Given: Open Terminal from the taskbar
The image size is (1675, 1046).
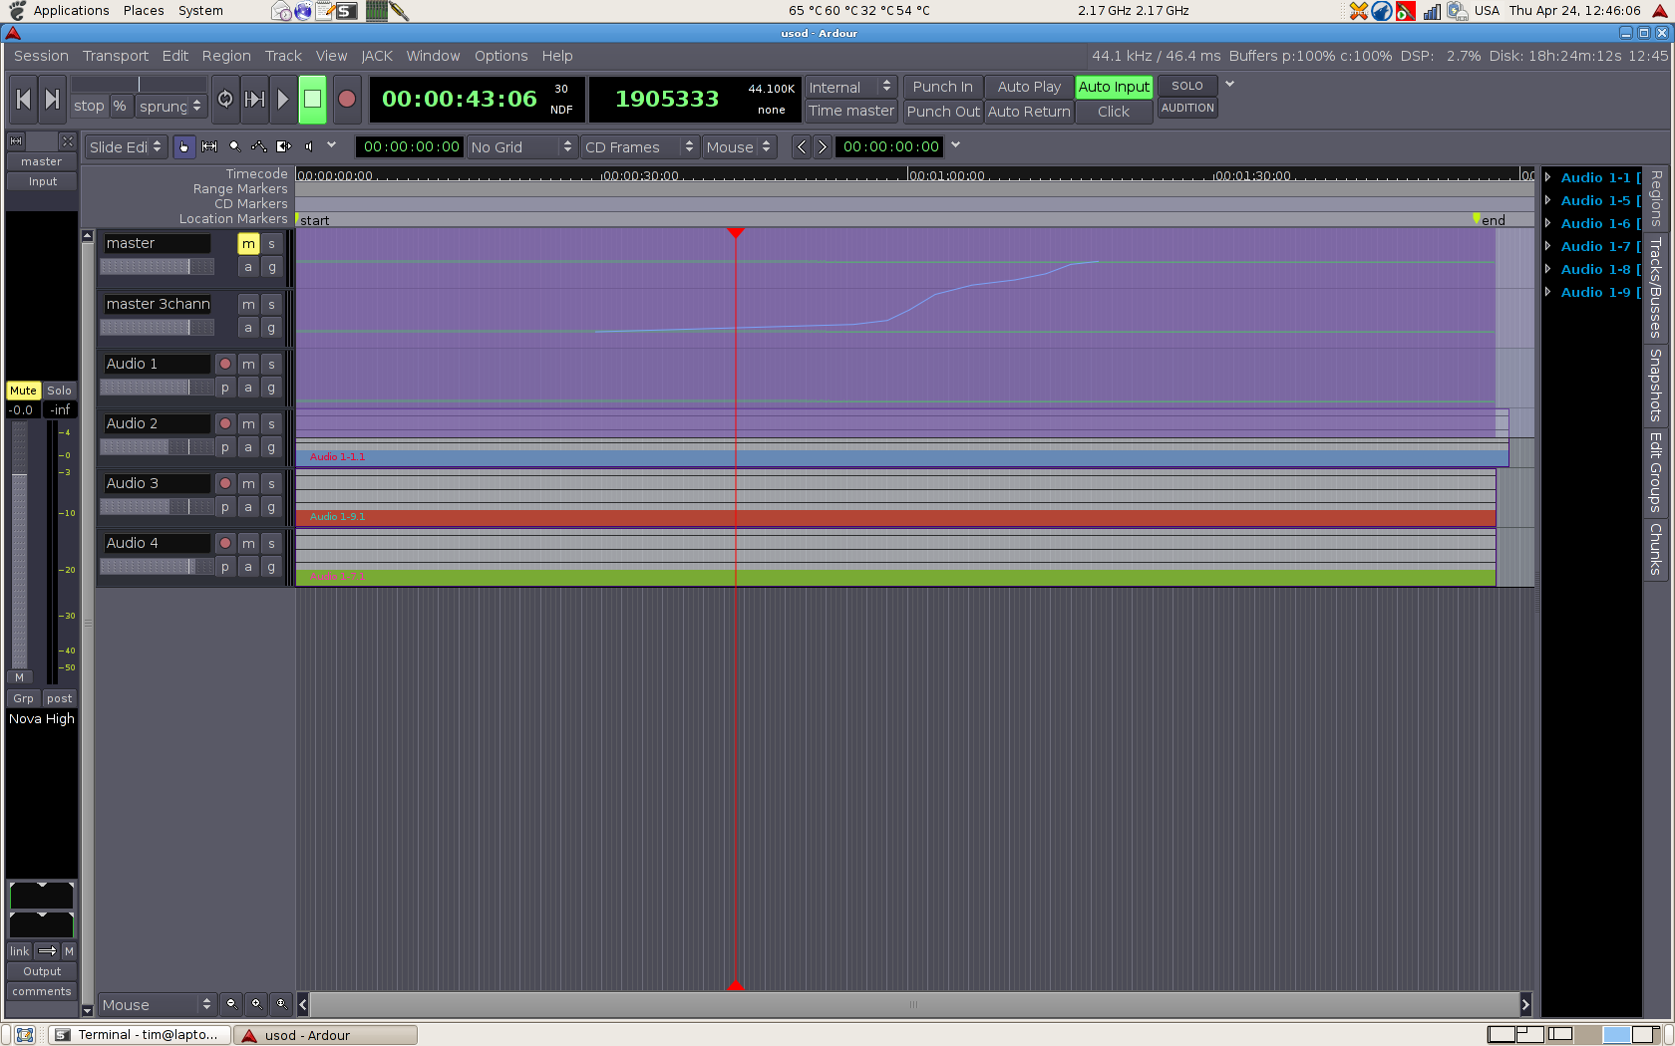Looking at the screenshot, I should [140, 1035].
